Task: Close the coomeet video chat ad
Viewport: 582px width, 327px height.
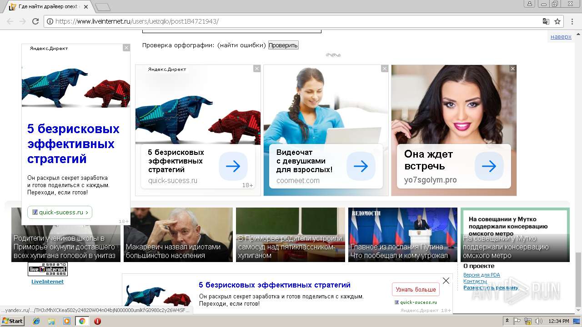Action: (x=385, y=69)
